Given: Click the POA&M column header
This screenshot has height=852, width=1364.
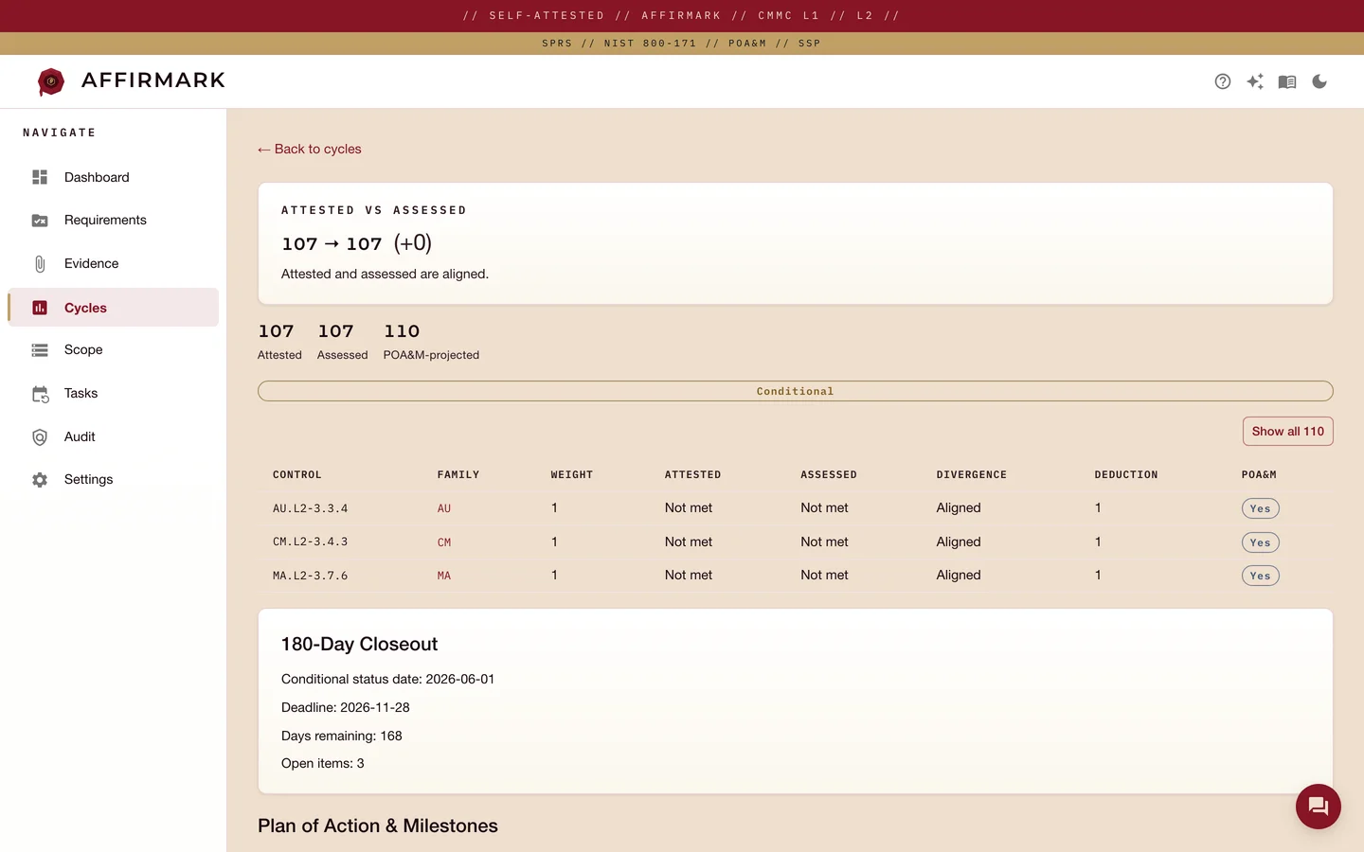Looking at the screenshot, I should click(x=1259, y=475).
